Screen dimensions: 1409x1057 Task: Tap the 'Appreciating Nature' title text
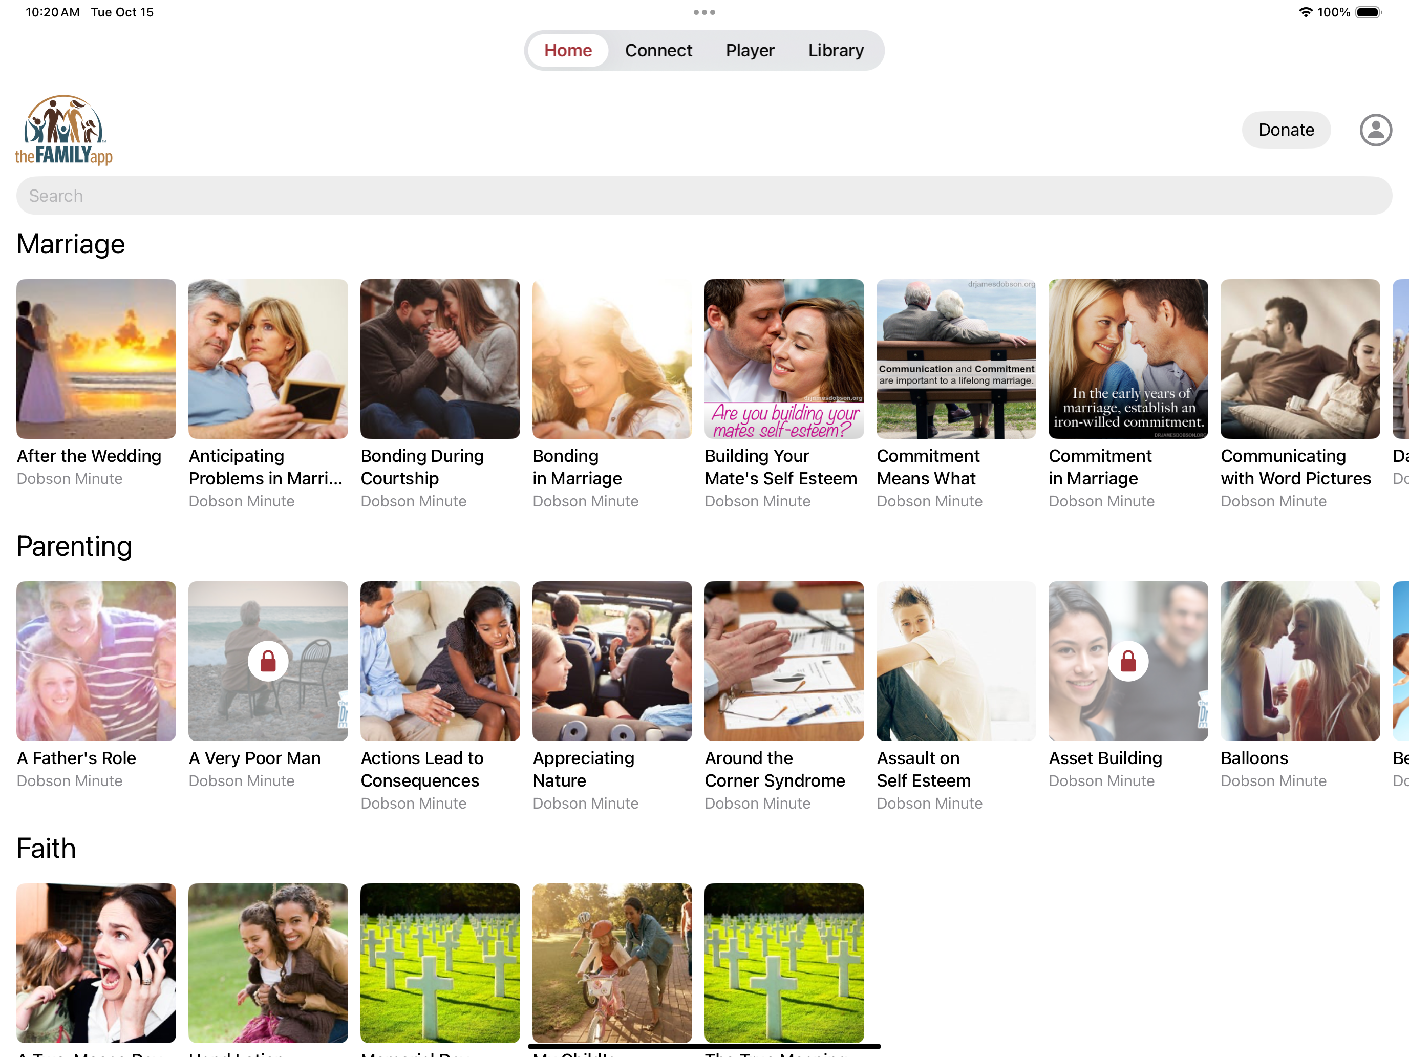584,769
